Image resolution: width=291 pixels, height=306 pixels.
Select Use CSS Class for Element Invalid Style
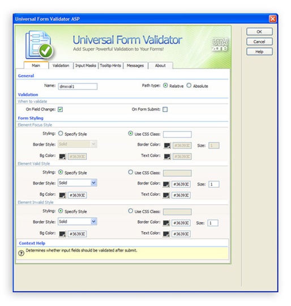tap(130, 211)
